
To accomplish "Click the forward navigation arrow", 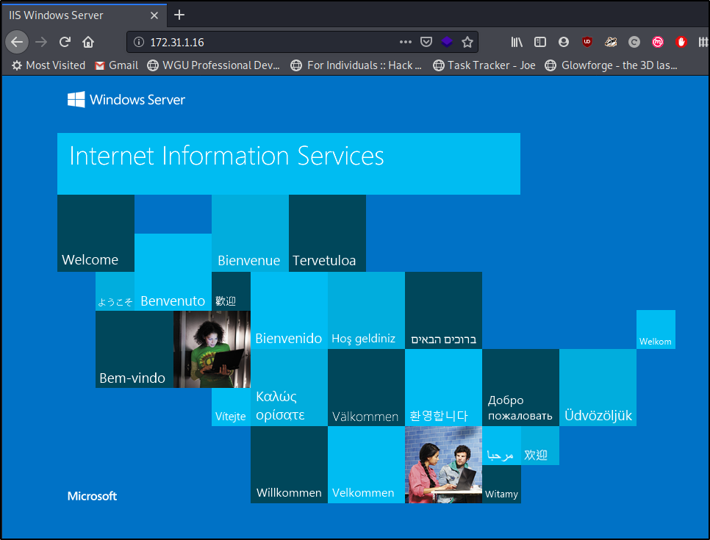I will pos(41,42).
